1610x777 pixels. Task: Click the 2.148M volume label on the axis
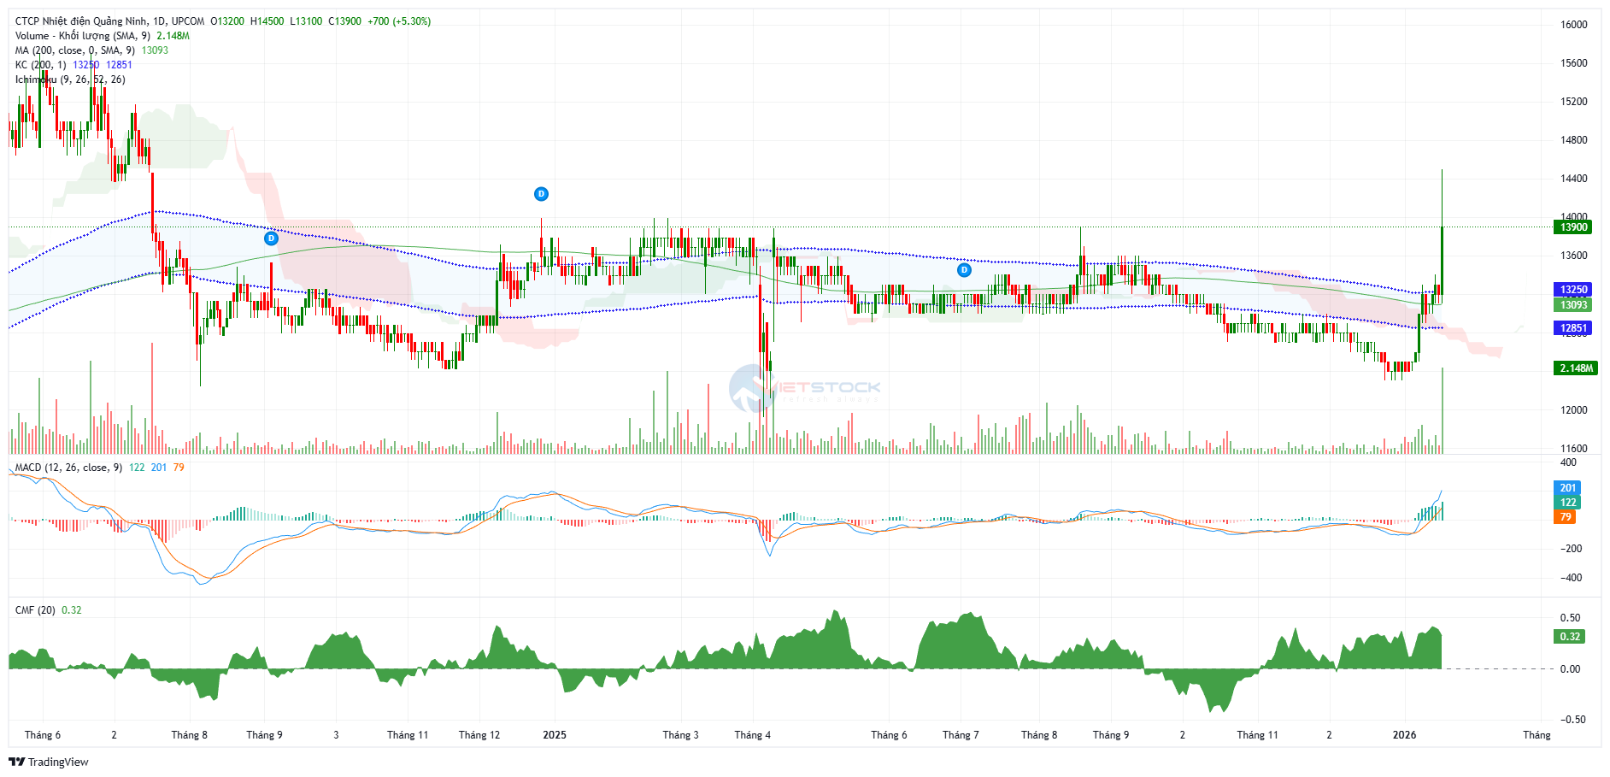(1576, 368)
